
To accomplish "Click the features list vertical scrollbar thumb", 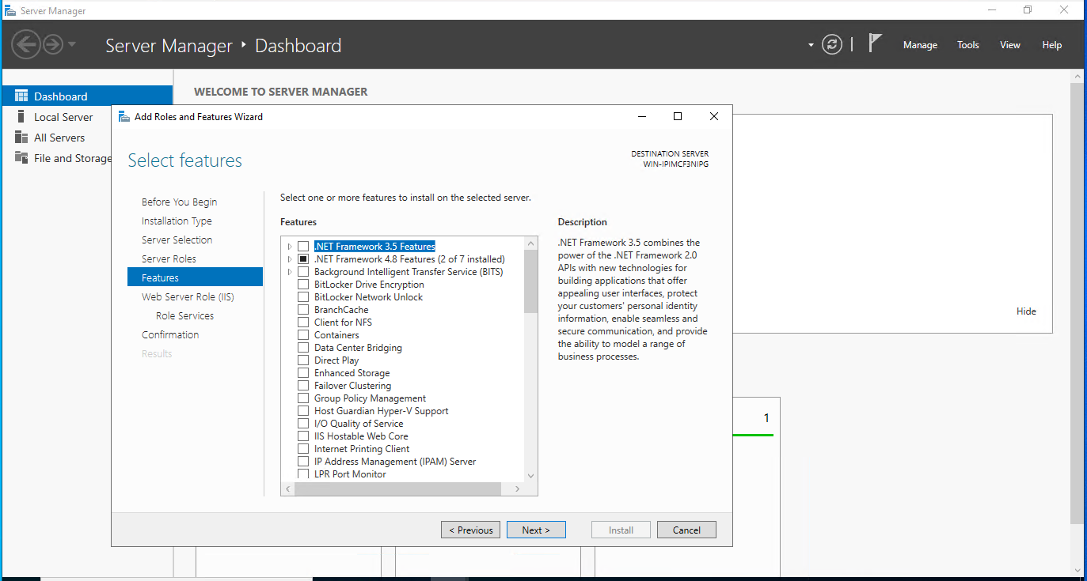I will (530, 281).
